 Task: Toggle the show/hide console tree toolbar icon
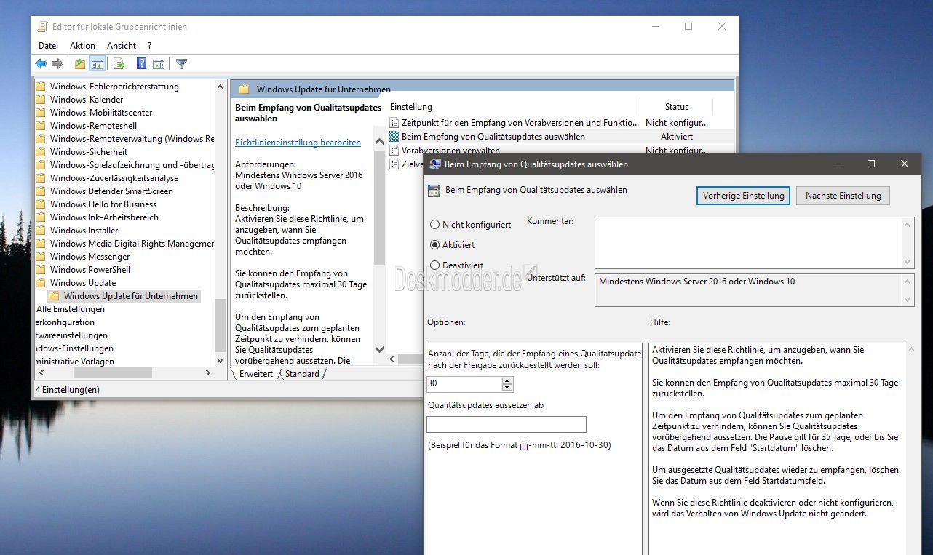coord(97,64)
